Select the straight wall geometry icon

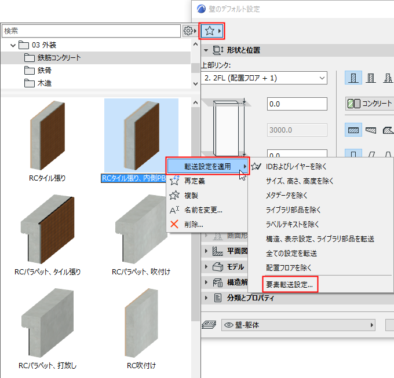(353, 130)
